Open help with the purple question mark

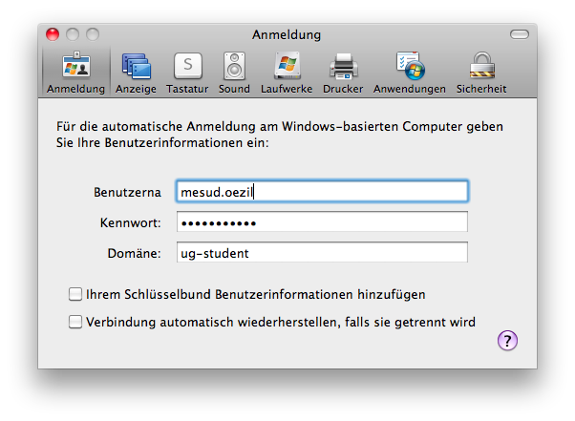coord(508,340)
